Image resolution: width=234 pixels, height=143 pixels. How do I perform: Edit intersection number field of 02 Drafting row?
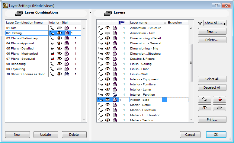coord(76,33)
